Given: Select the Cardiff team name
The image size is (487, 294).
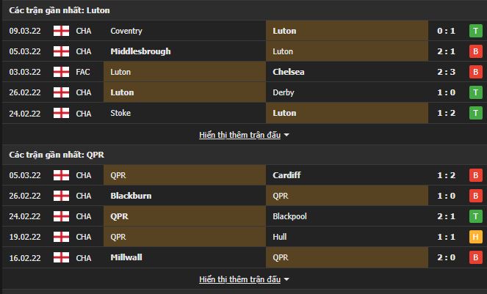Looking at the screenshot, I should click(x=286, y=175).
